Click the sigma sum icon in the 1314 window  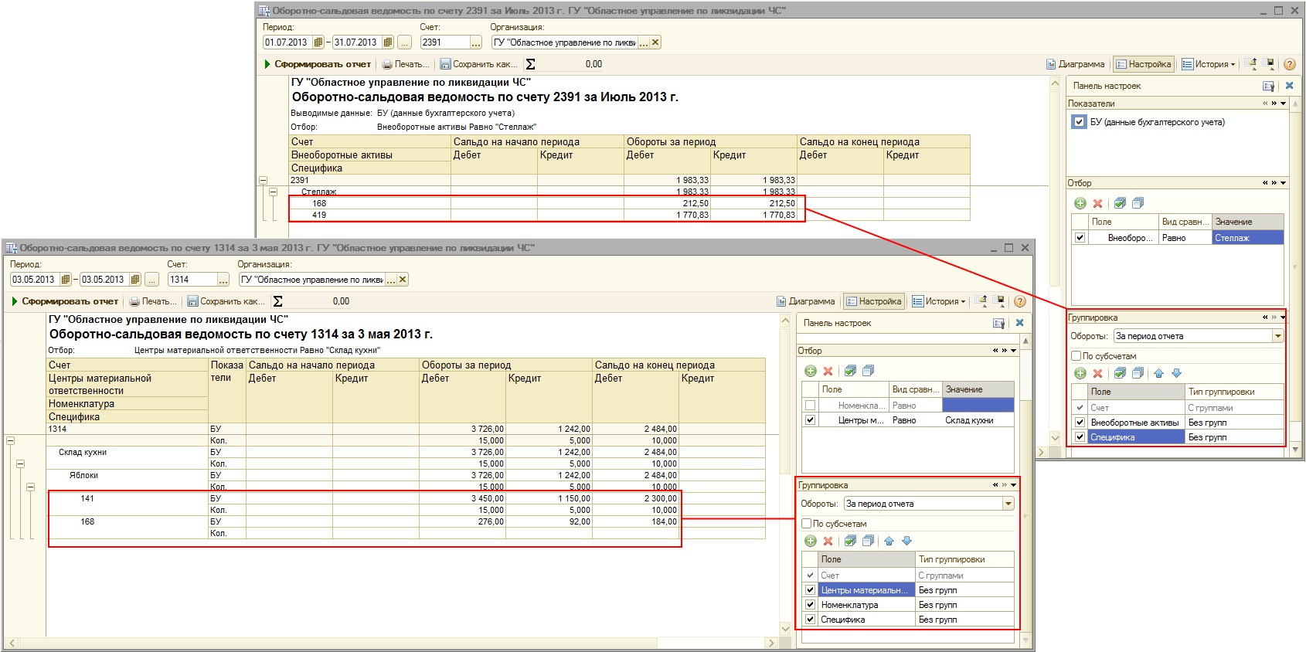coord(278,301)
